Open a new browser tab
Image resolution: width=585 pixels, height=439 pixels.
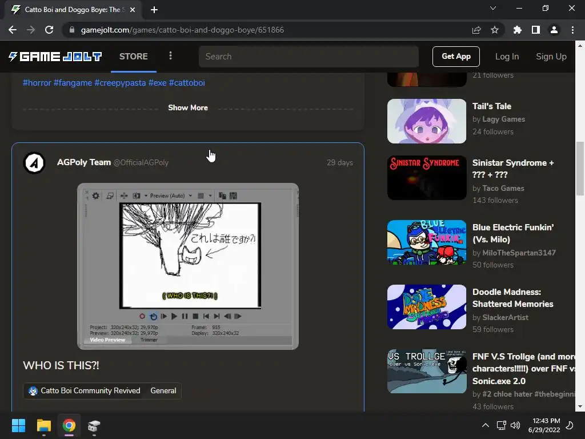[154, 10]
